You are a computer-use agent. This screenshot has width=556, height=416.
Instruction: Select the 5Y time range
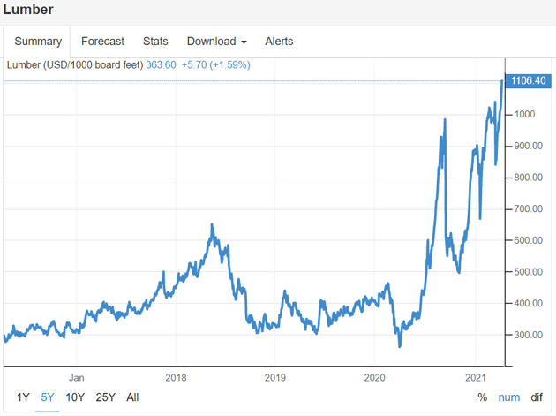48,397
